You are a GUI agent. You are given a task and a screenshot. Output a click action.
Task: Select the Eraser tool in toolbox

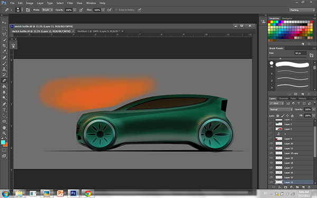(x=4, y=81)
